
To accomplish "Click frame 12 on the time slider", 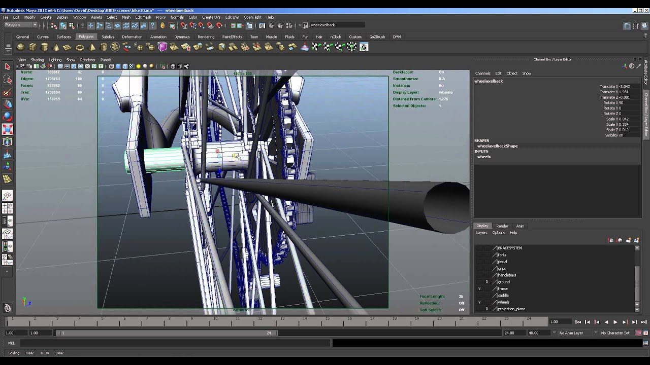I will pos(259,322).
